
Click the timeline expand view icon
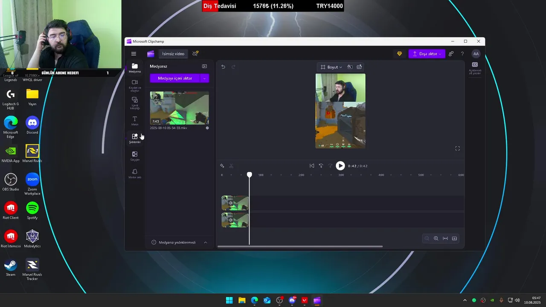454,238
